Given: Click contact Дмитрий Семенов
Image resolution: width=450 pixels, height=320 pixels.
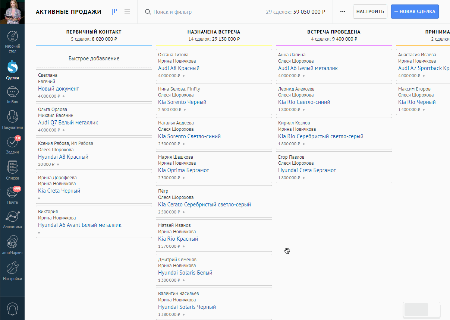Looking at the screenshot, I should point(177,260).
